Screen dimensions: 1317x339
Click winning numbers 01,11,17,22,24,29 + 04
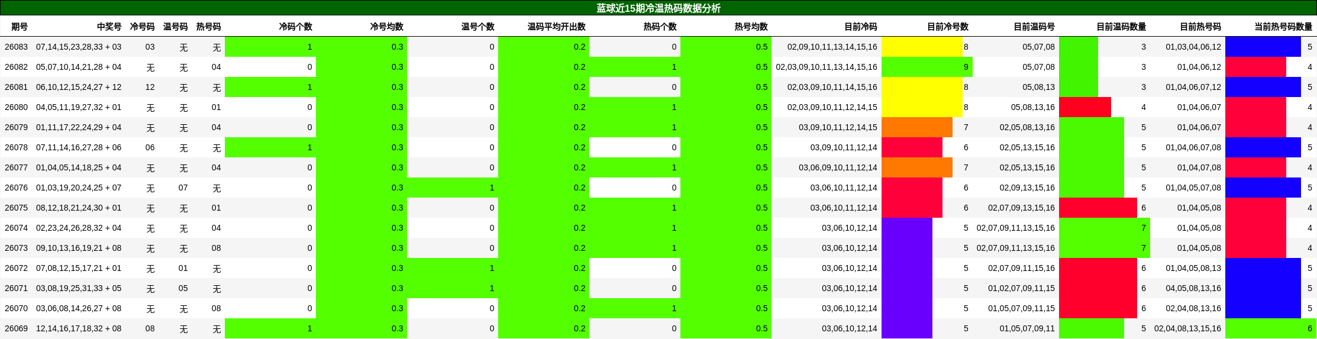[79, 127]
